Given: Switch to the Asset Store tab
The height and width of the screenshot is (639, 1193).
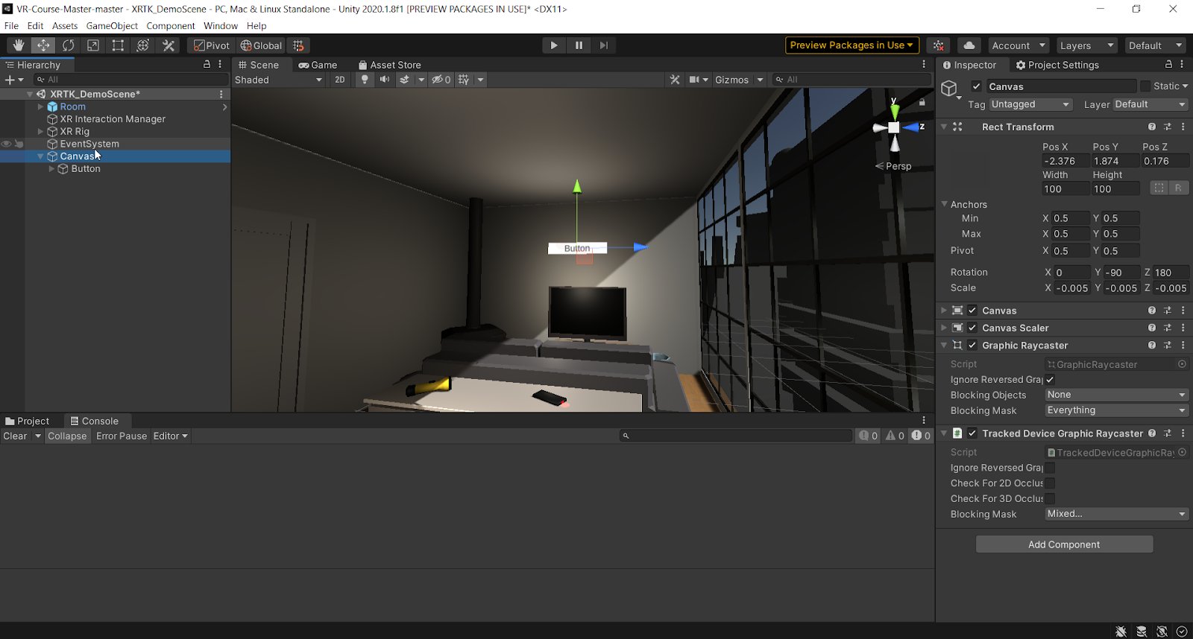Looking at the screenshot, I should click(389, 65).
